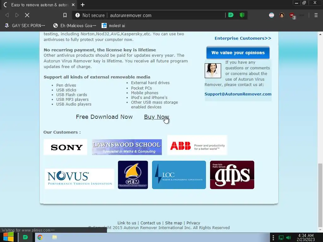Screen dimensions: 323x242
Task: Click the GEM sailboat logo
Action: tap(133, 175)
